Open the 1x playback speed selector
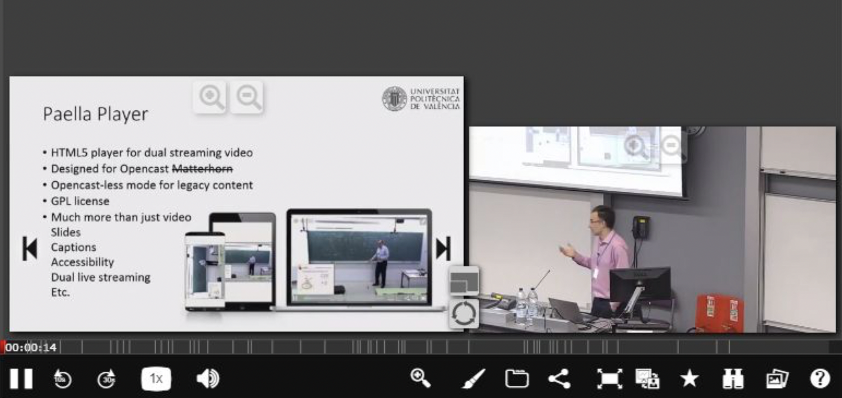This screenshot has height=398, width=842. (156, 379)
